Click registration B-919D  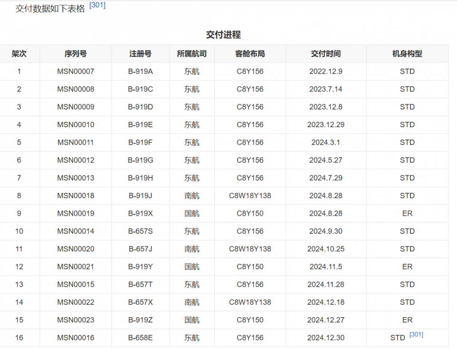140,107
